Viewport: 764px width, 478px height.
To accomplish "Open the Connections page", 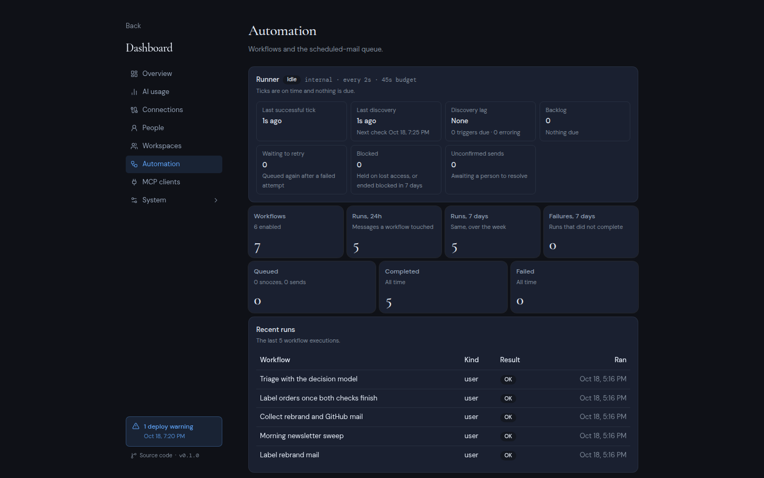I will [174, 110].
